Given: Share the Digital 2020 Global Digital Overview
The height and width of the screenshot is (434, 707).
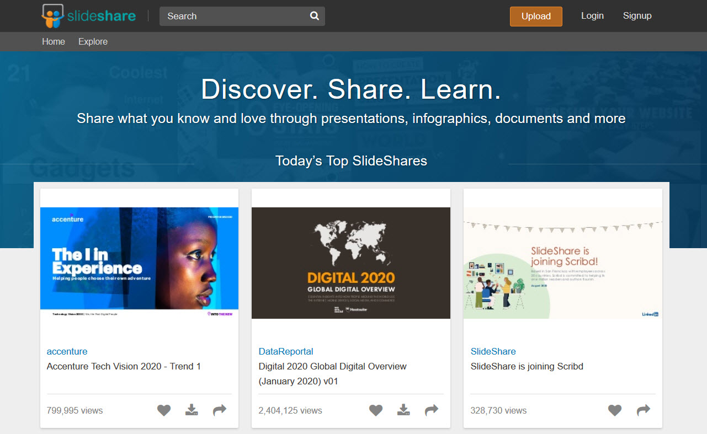Looking at the screenshot, I should coord(432,410).
